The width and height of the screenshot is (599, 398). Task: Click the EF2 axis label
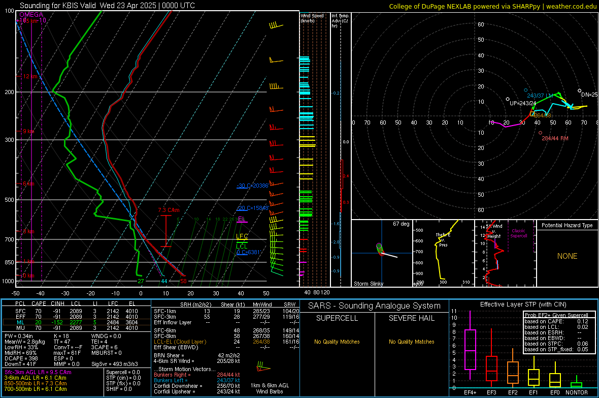click(x=513, y=392)
